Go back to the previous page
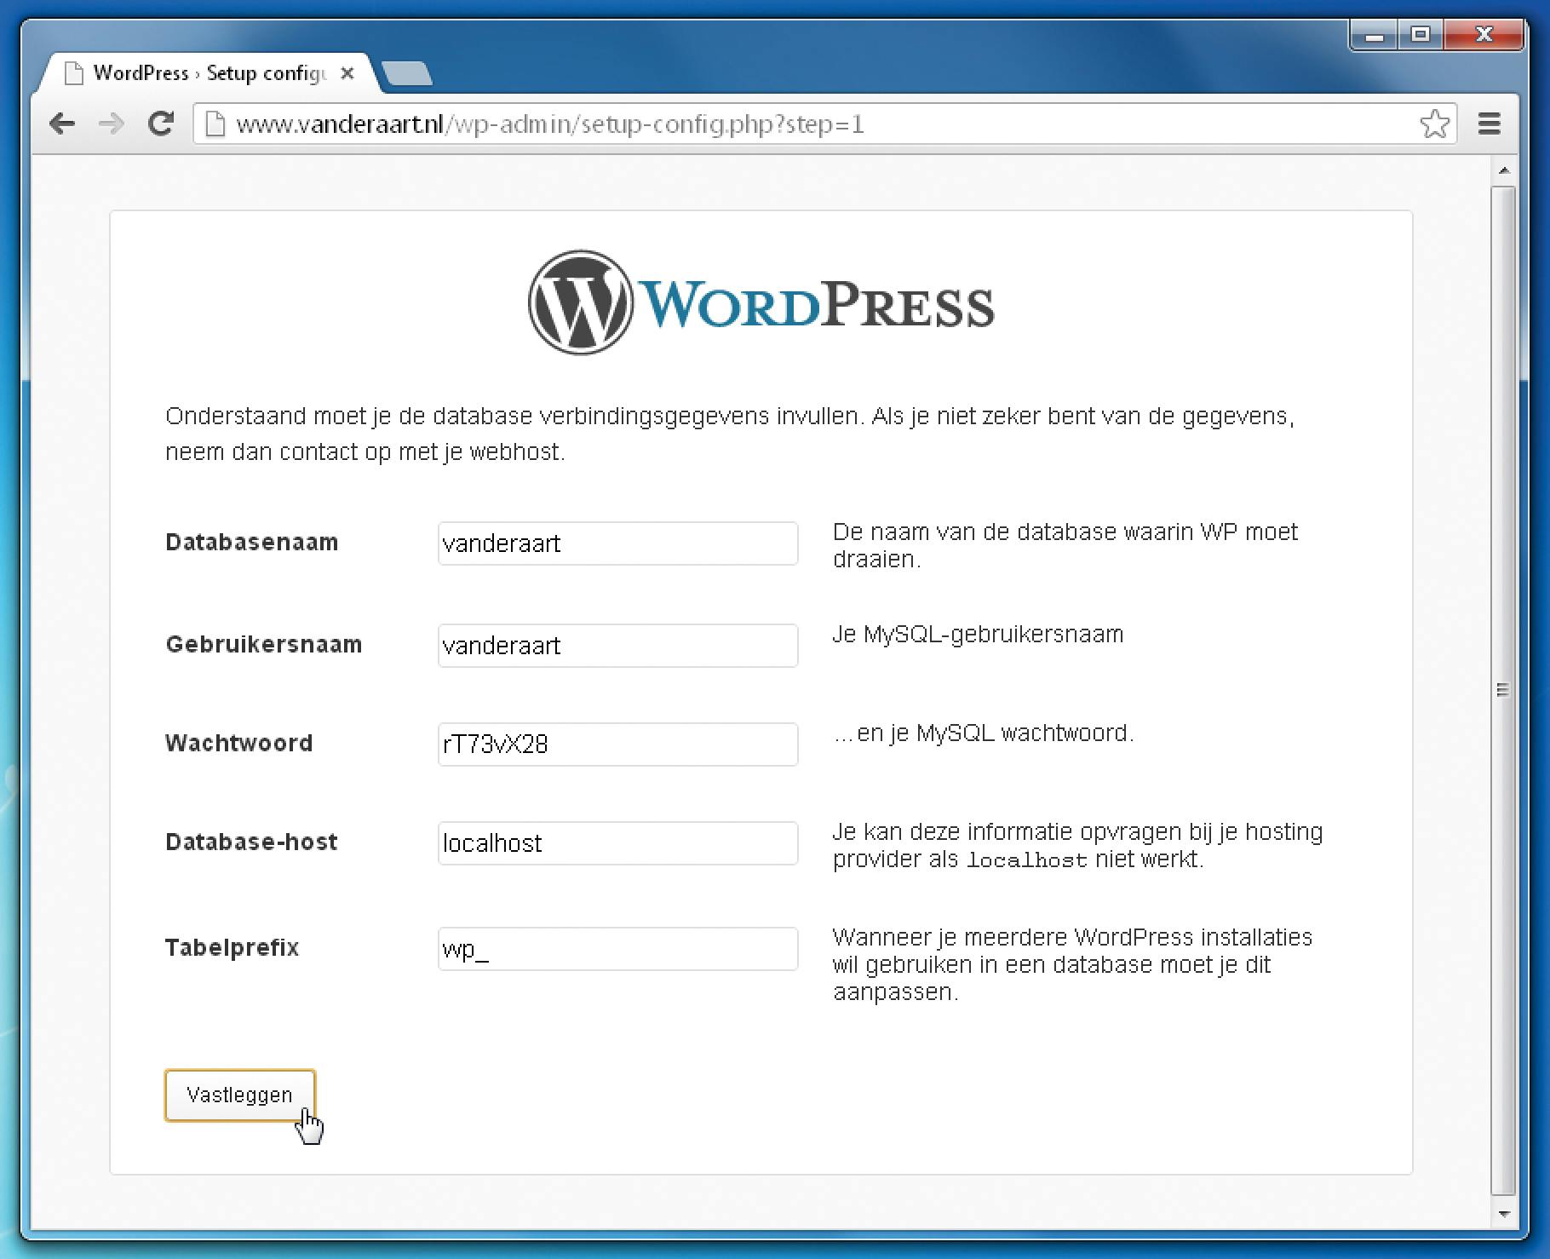 tap(62, 124)
